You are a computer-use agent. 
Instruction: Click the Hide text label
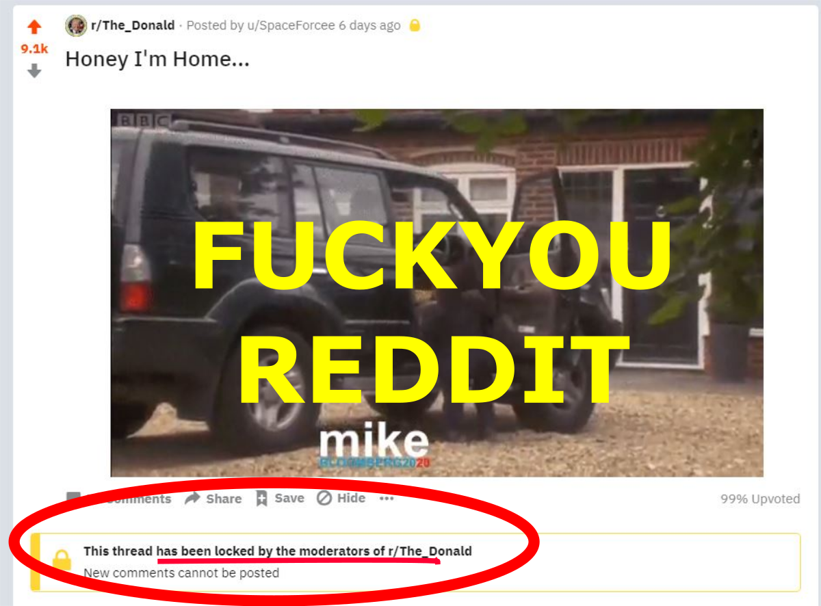[351, 498]
